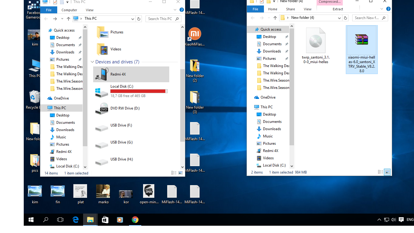Open the DVD RW Drive (D:)
This screenshot has width=414, height=233.
[125, 108]
